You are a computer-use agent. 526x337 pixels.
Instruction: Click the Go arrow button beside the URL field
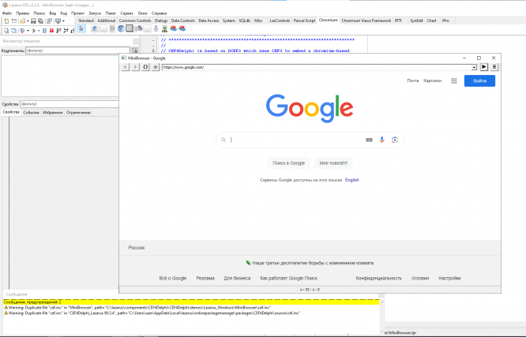483,67
